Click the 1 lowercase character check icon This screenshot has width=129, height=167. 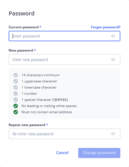(x=16, y=87)
